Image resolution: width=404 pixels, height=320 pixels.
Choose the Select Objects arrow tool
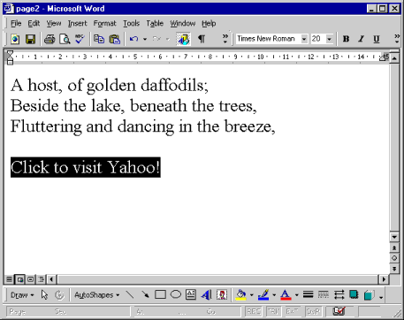(44, 295)
